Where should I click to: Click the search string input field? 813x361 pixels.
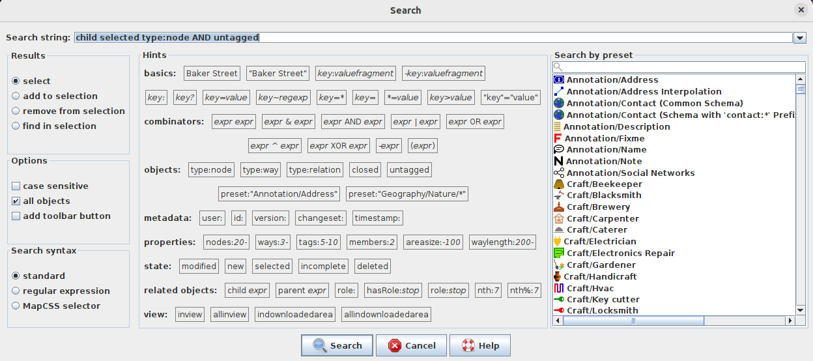click(433, 38)
